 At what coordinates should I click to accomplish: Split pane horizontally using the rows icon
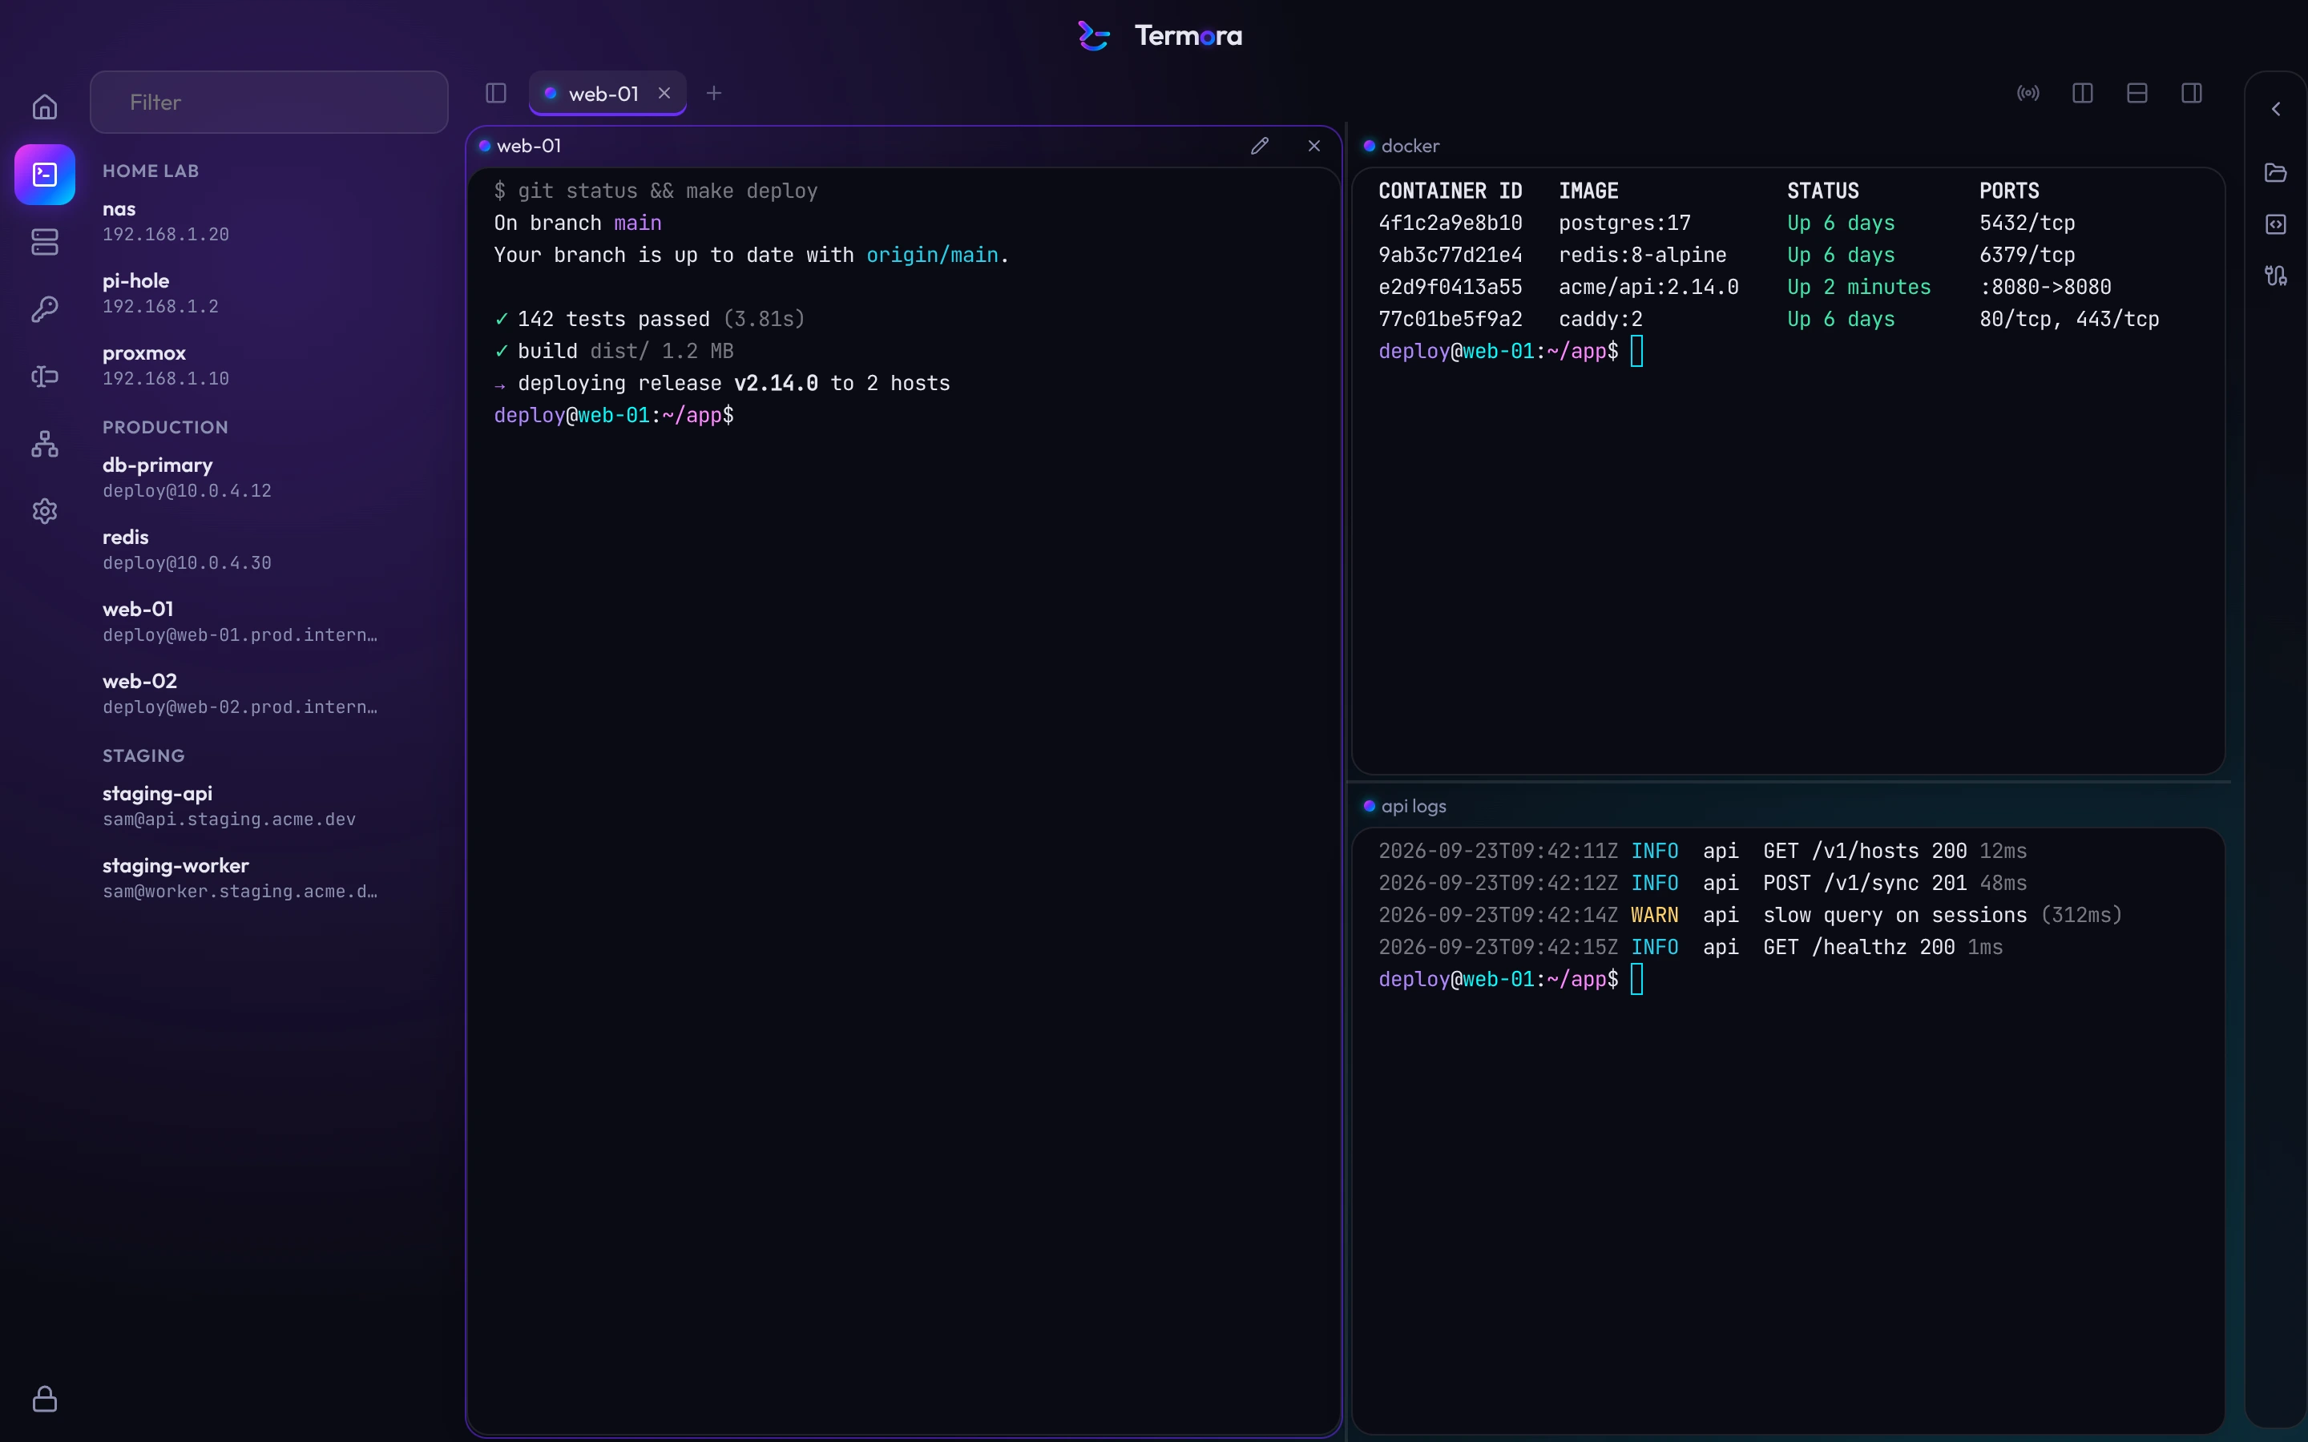[x=2137, y=92]
